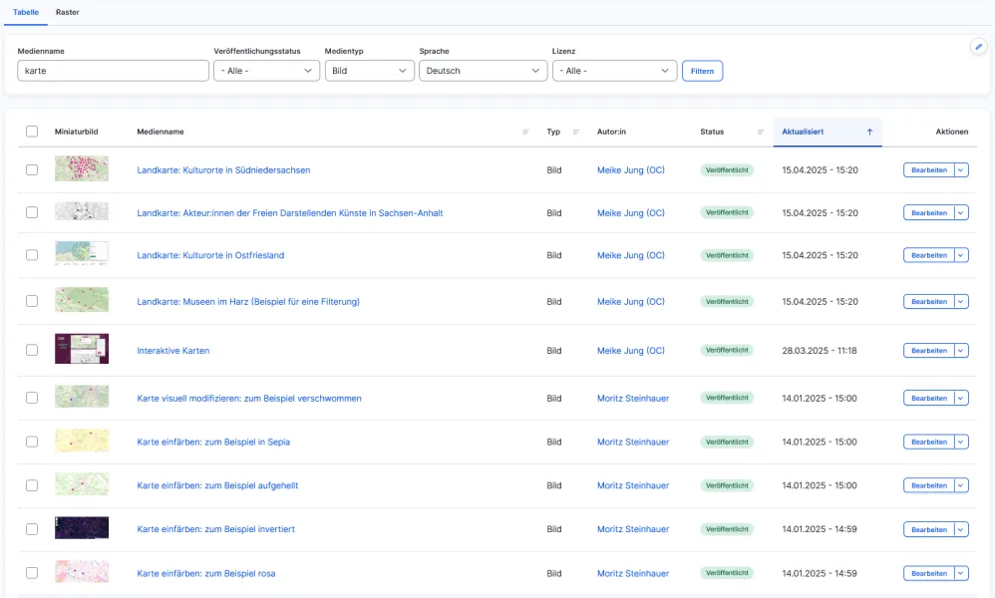Screen dimensions: 995x598
Task: Open the Medientyp dropdown set to Bild
Action: tap(369, 71)
